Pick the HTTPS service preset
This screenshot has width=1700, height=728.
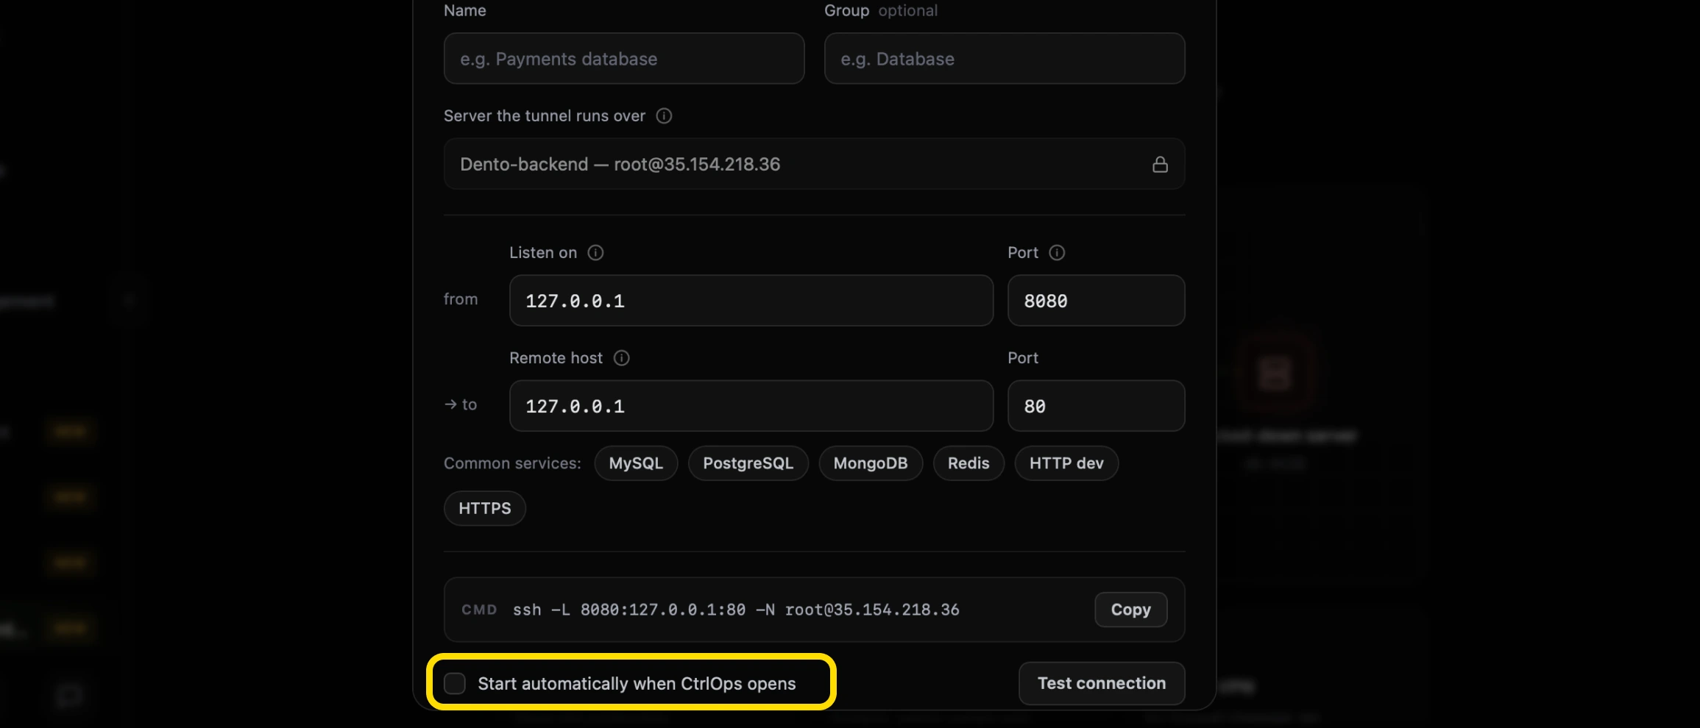[485, 508]
